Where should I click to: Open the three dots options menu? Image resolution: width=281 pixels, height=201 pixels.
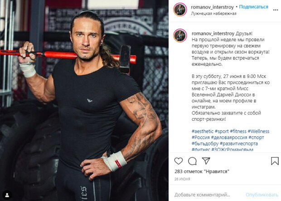click(276, 10)
